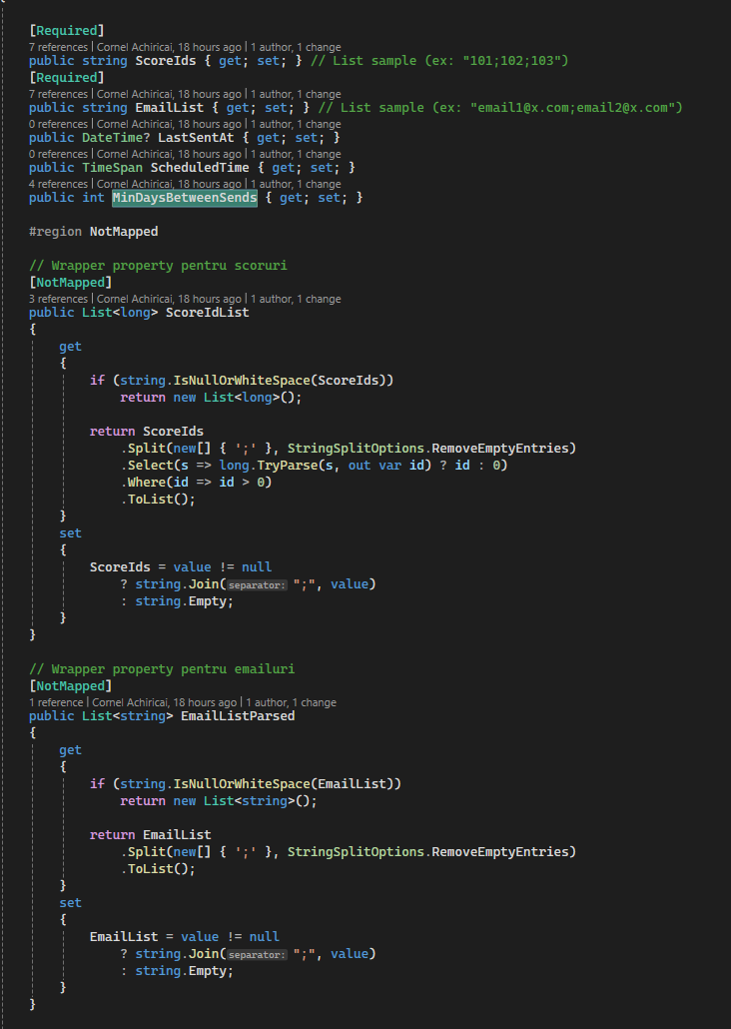Click "0 references" above ScheduledTime property
Image resolution: width=731 pixels, height=1029 pixels.
(x=59, y=154)
